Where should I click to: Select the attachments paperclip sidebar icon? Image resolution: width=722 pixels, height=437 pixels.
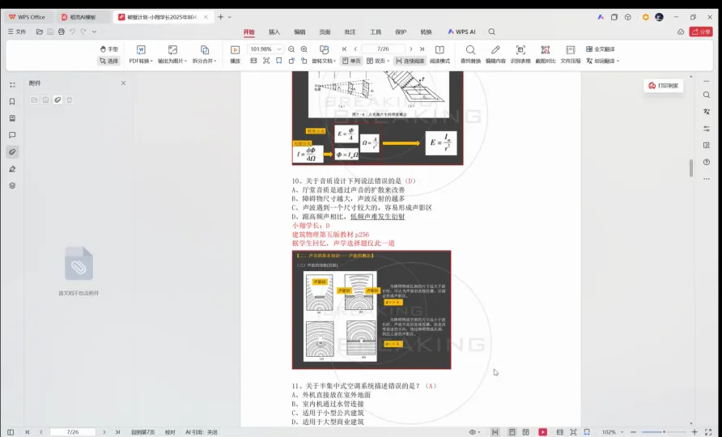(12, 152)
